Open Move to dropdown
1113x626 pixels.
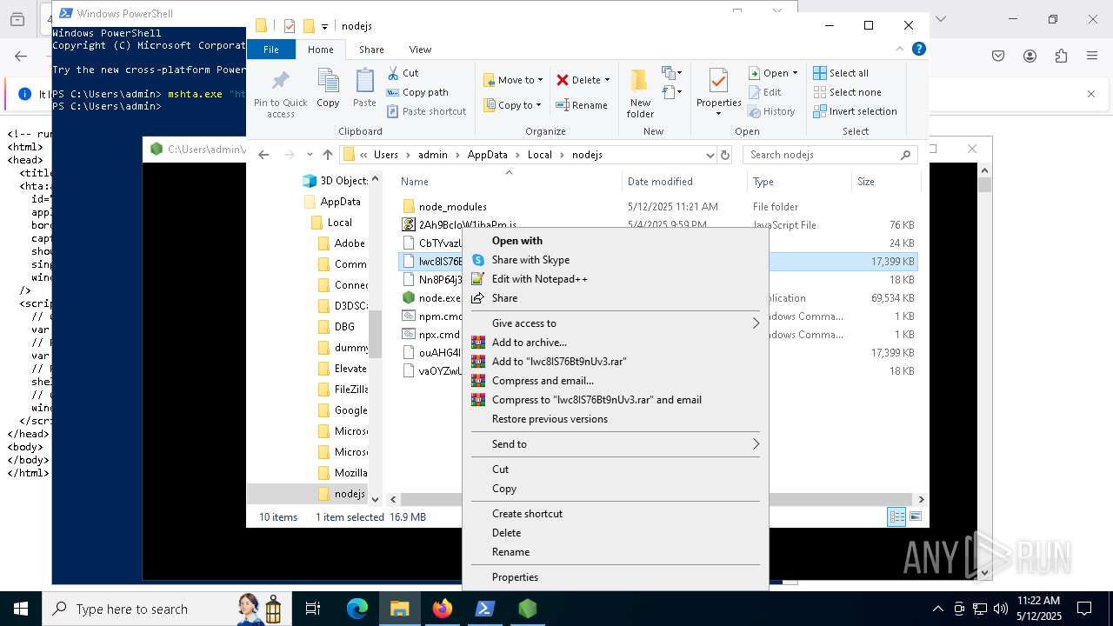point(513,80)
